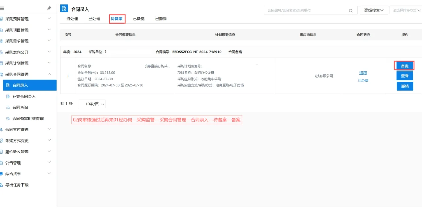Image resolution: width=422 pixels, height=210 pixels.
Task: Click 采购组织形式：政府集中采购 text
Action: 199,79
